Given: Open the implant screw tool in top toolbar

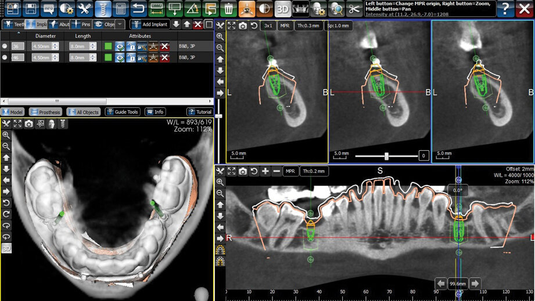Looking at the screenshot, I should (103, 9).
